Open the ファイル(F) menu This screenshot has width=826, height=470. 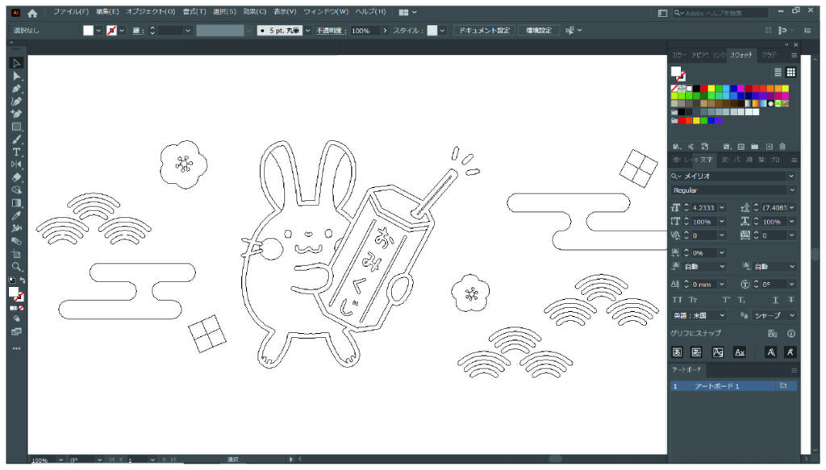click(71, 11)
